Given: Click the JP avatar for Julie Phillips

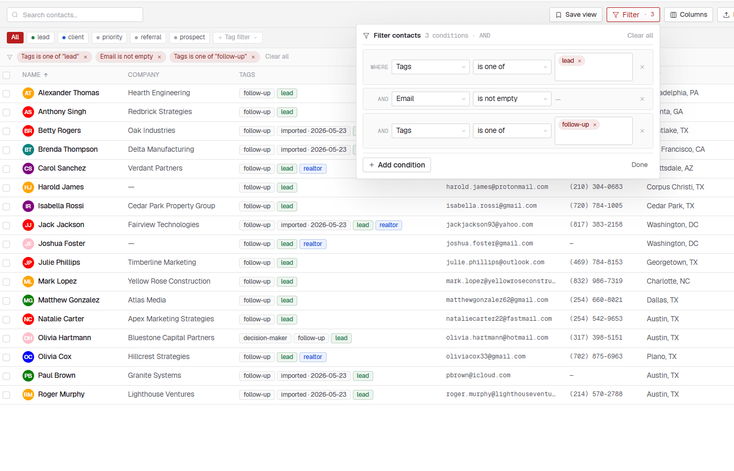Looking at the screenshot, I should point(28,263).
